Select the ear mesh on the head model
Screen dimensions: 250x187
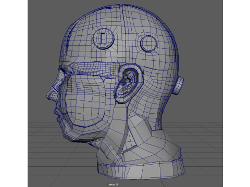coord(129,84)
